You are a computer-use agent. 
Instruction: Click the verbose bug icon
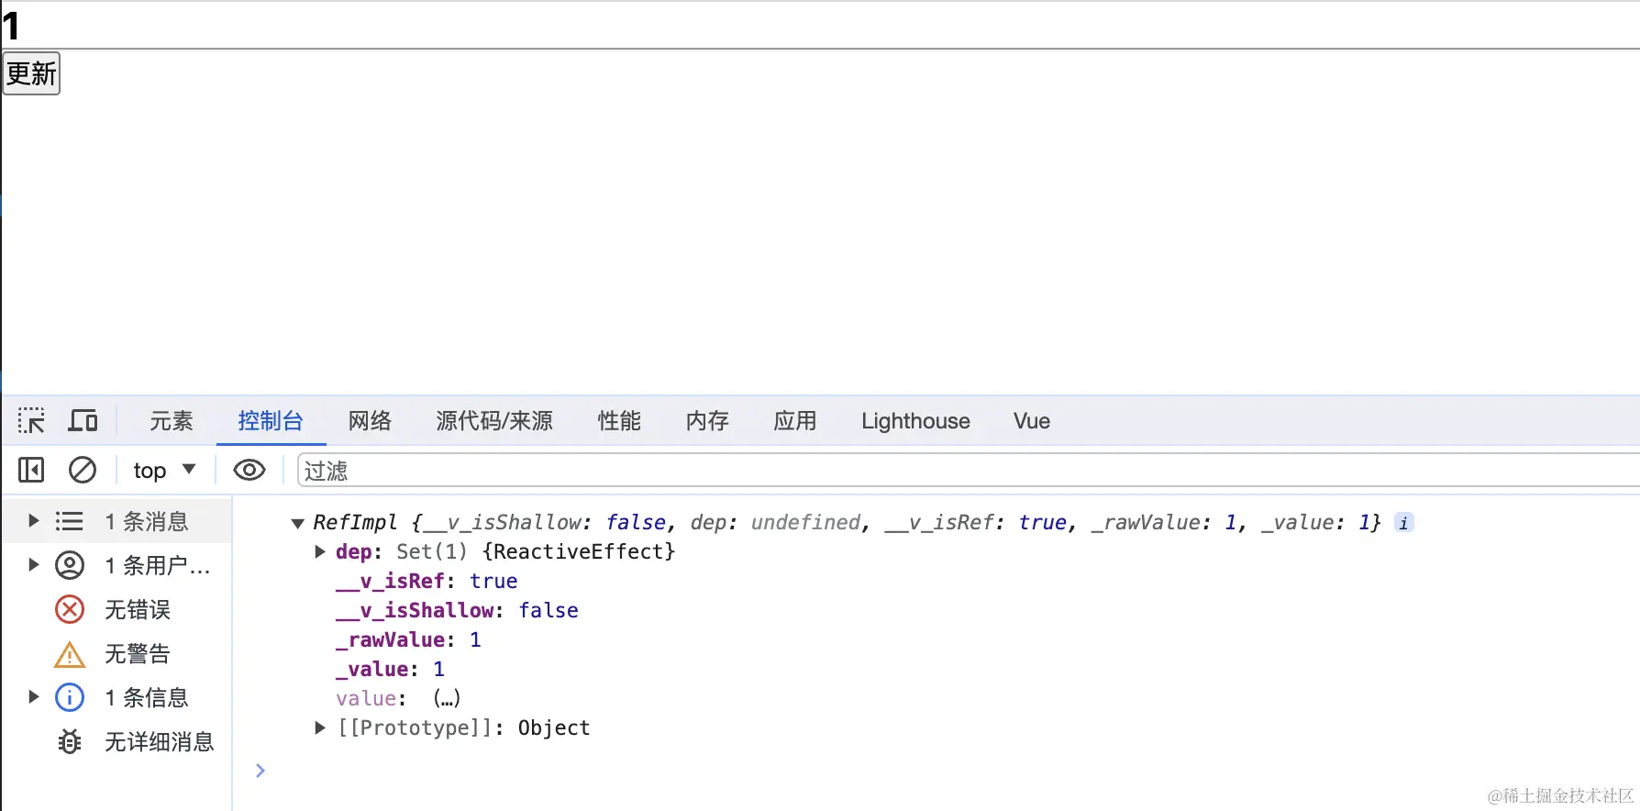(x=70, y=741)
